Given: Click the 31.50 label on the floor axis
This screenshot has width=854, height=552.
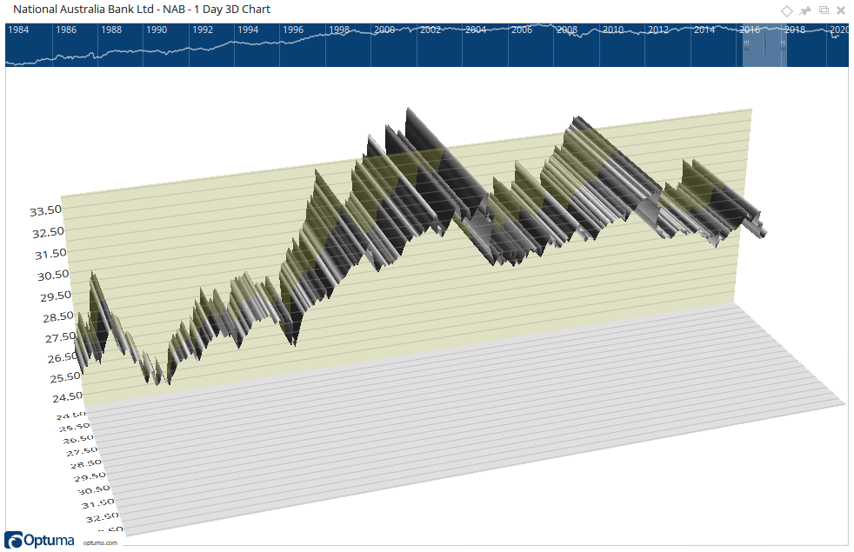Looking at the screenshot, I should 98,503.
